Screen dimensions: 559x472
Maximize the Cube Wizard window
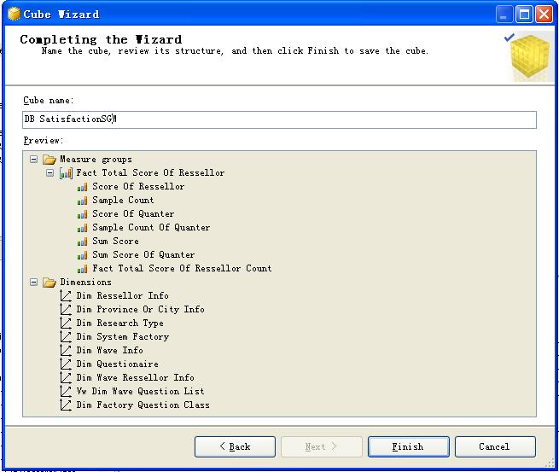point(524,15)
